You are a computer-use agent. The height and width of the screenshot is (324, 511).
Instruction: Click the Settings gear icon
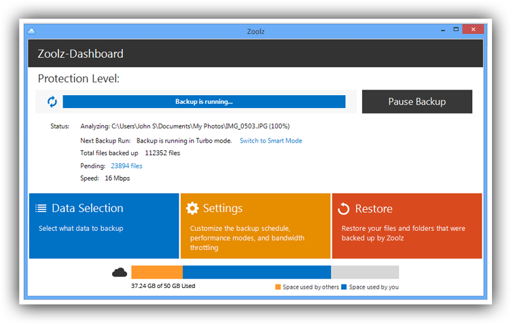pyautogui.click(x=192, y=208)
